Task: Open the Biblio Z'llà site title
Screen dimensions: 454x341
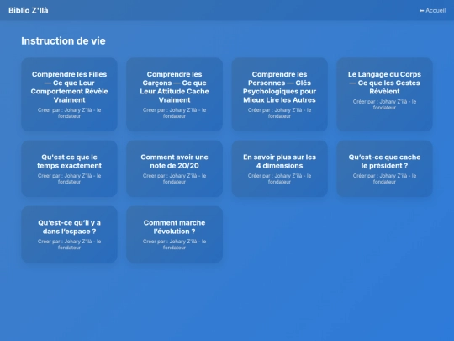Action: tap(29, 10)
